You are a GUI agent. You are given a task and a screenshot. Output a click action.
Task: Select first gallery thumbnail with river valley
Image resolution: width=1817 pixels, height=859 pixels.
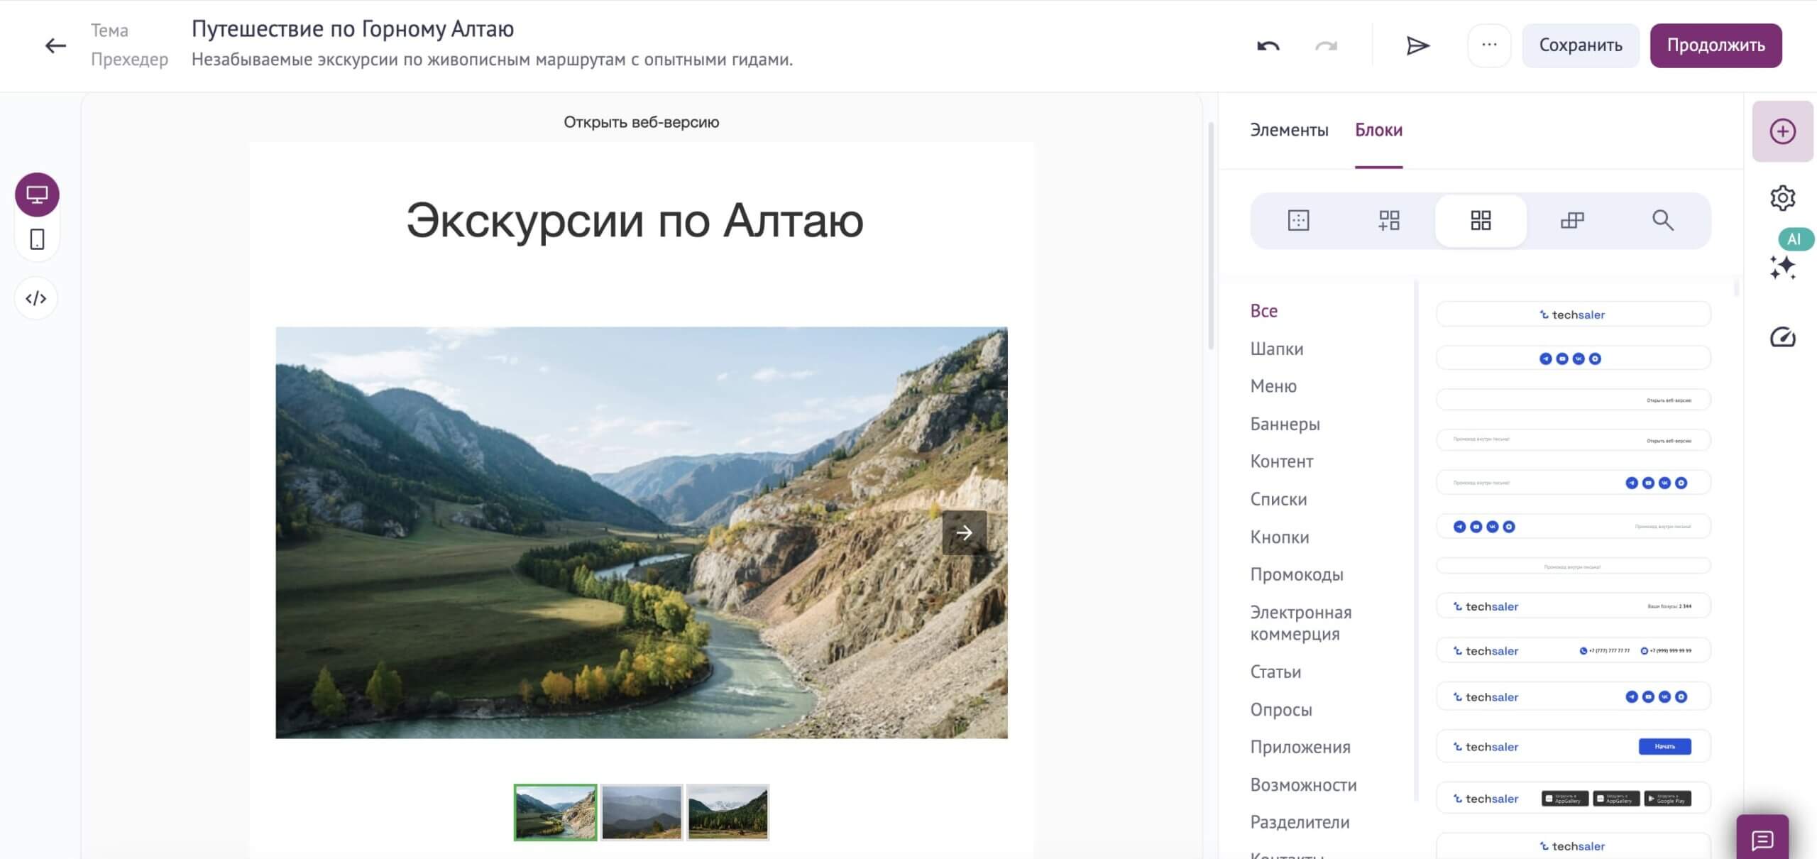point(555,812)
